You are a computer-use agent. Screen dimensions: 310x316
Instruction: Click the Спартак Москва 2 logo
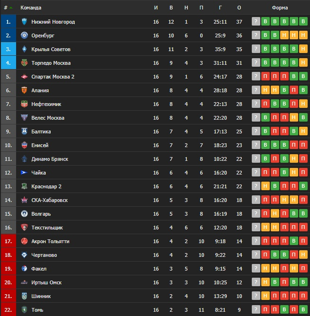[25, 77]
